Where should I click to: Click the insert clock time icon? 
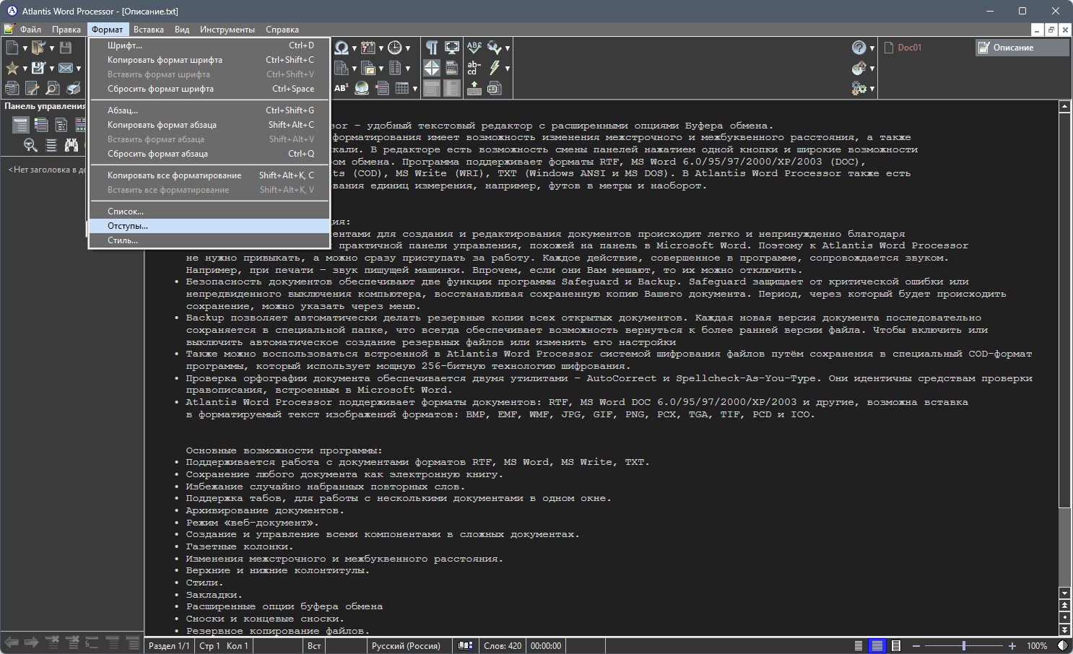(394, 48)
